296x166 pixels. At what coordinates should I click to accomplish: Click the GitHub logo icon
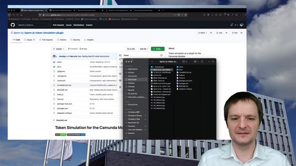point(12,25)
